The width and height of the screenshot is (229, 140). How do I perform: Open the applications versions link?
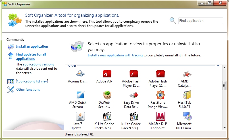[38, 64]
